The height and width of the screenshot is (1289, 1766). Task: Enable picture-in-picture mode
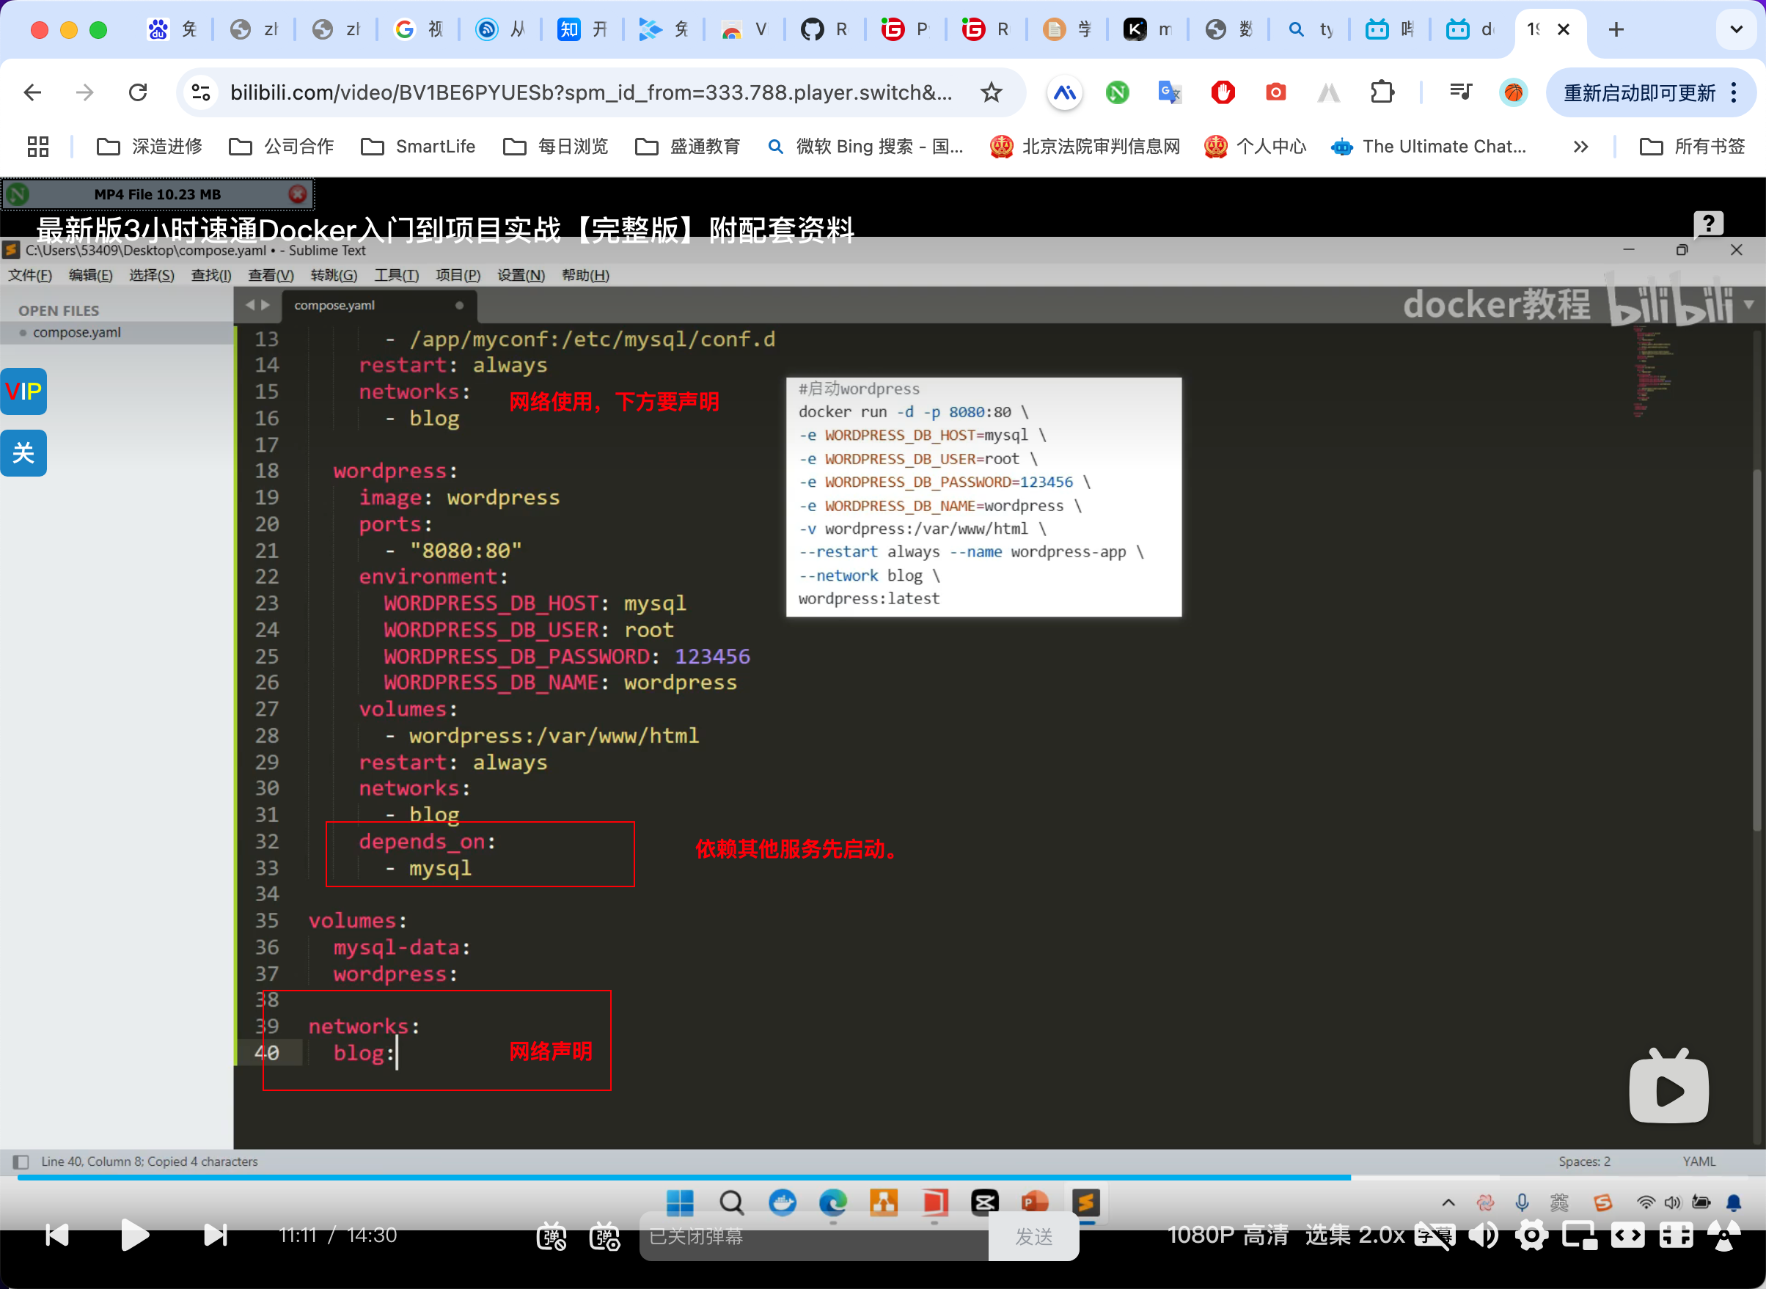click(1580, 1235)
